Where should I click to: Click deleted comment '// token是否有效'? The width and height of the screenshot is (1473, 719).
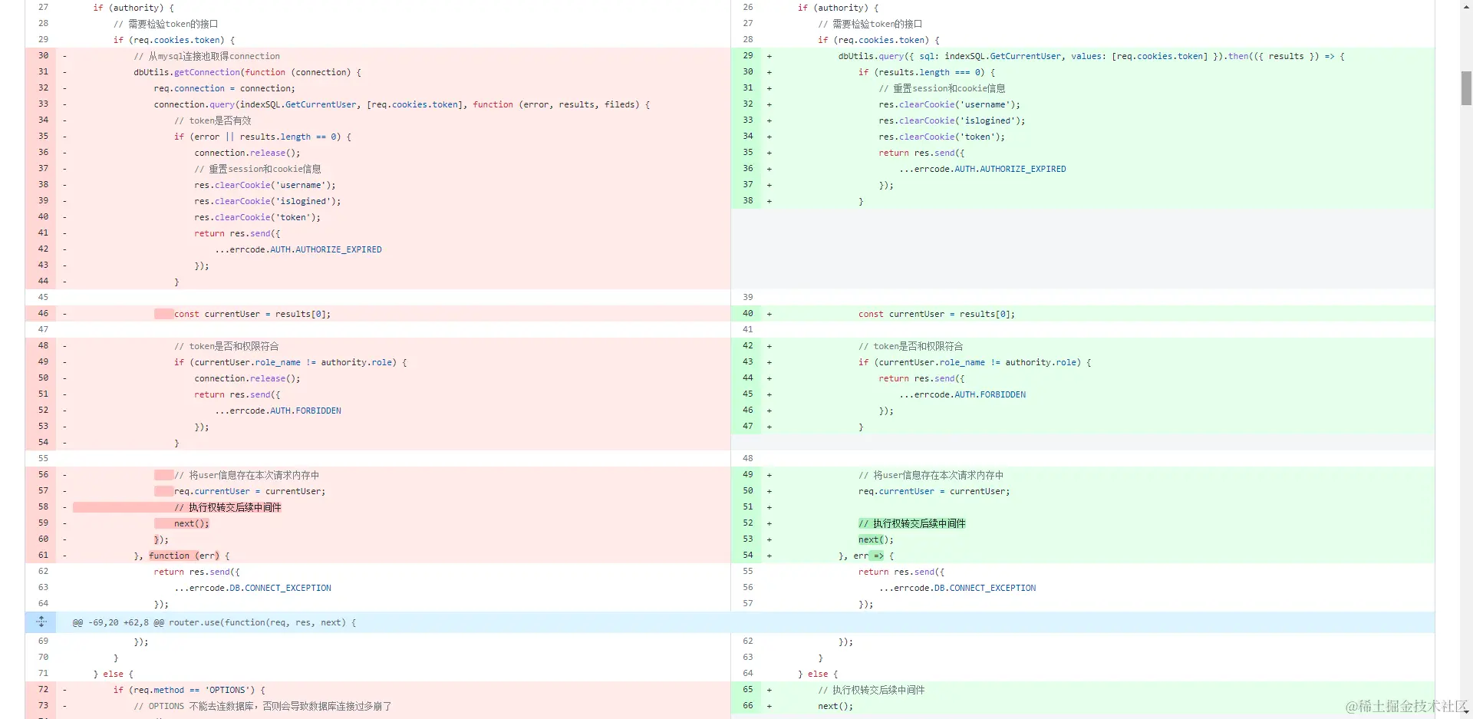tap(213, 120)
